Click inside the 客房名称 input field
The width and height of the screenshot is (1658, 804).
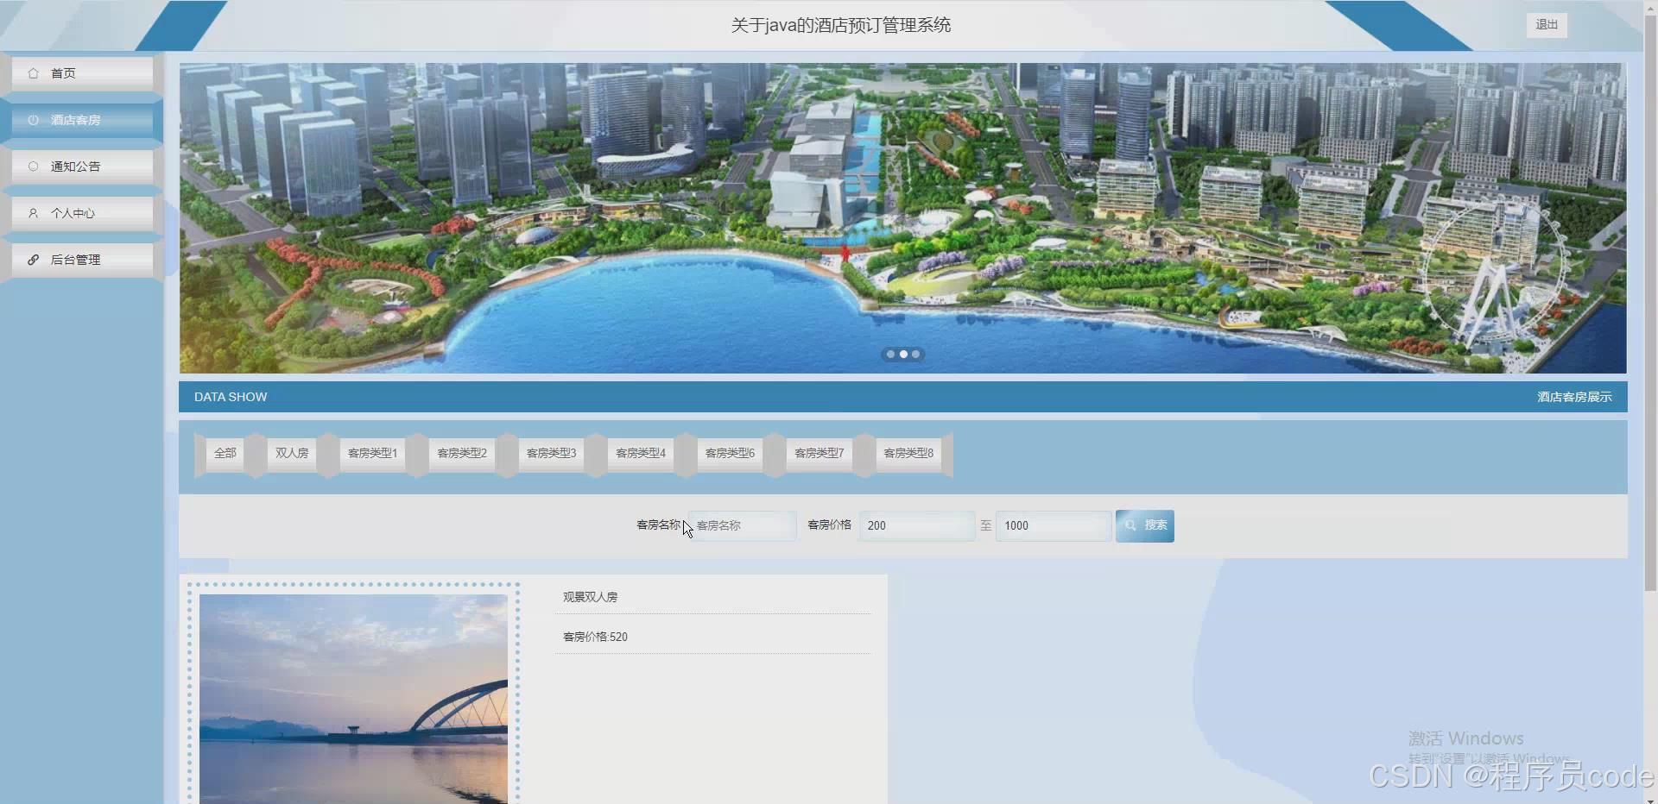pyautogui.click(x=743, y=525)
